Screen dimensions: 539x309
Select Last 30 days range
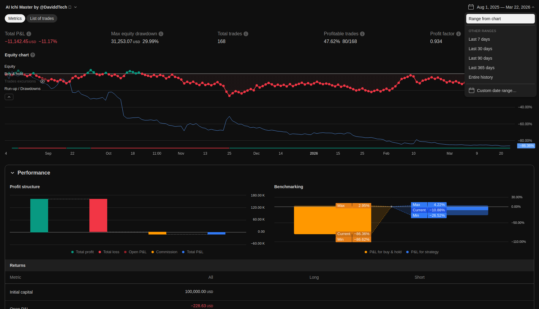480,49
